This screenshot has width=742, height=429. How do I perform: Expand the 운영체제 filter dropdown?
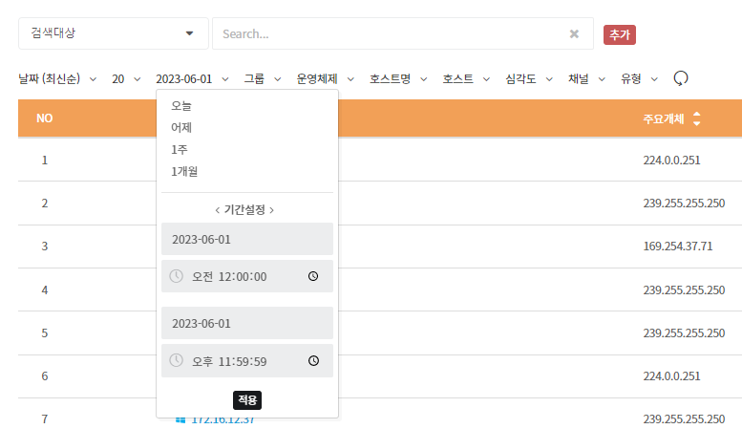(325, 78)
